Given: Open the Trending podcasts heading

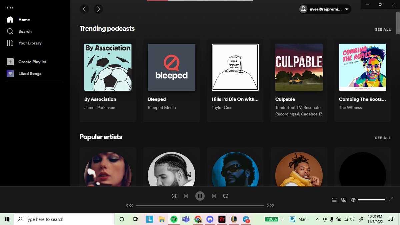Looking at the screenshot, I should pos(107,29).
